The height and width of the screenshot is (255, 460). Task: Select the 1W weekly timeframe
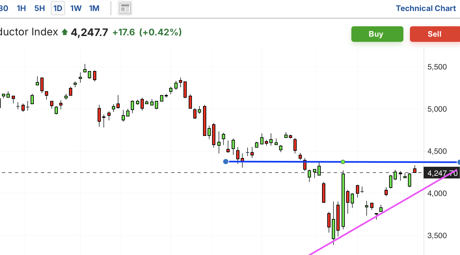[76, 8]
